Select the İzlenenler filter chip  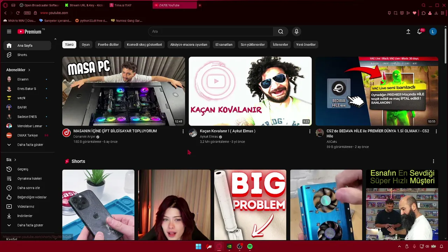(x=280, y=44)
